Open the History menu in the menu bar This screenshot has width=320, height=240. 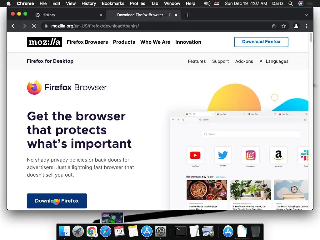89,3
